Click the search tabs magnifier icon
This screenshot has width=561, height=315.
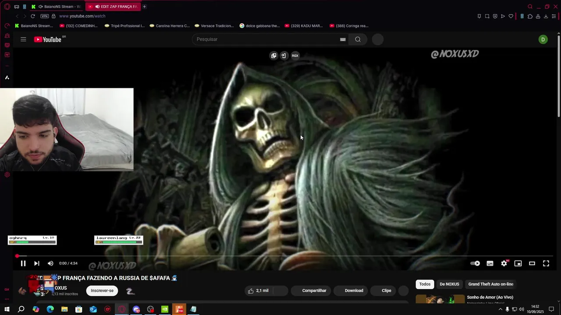click(x=530, y=7)
